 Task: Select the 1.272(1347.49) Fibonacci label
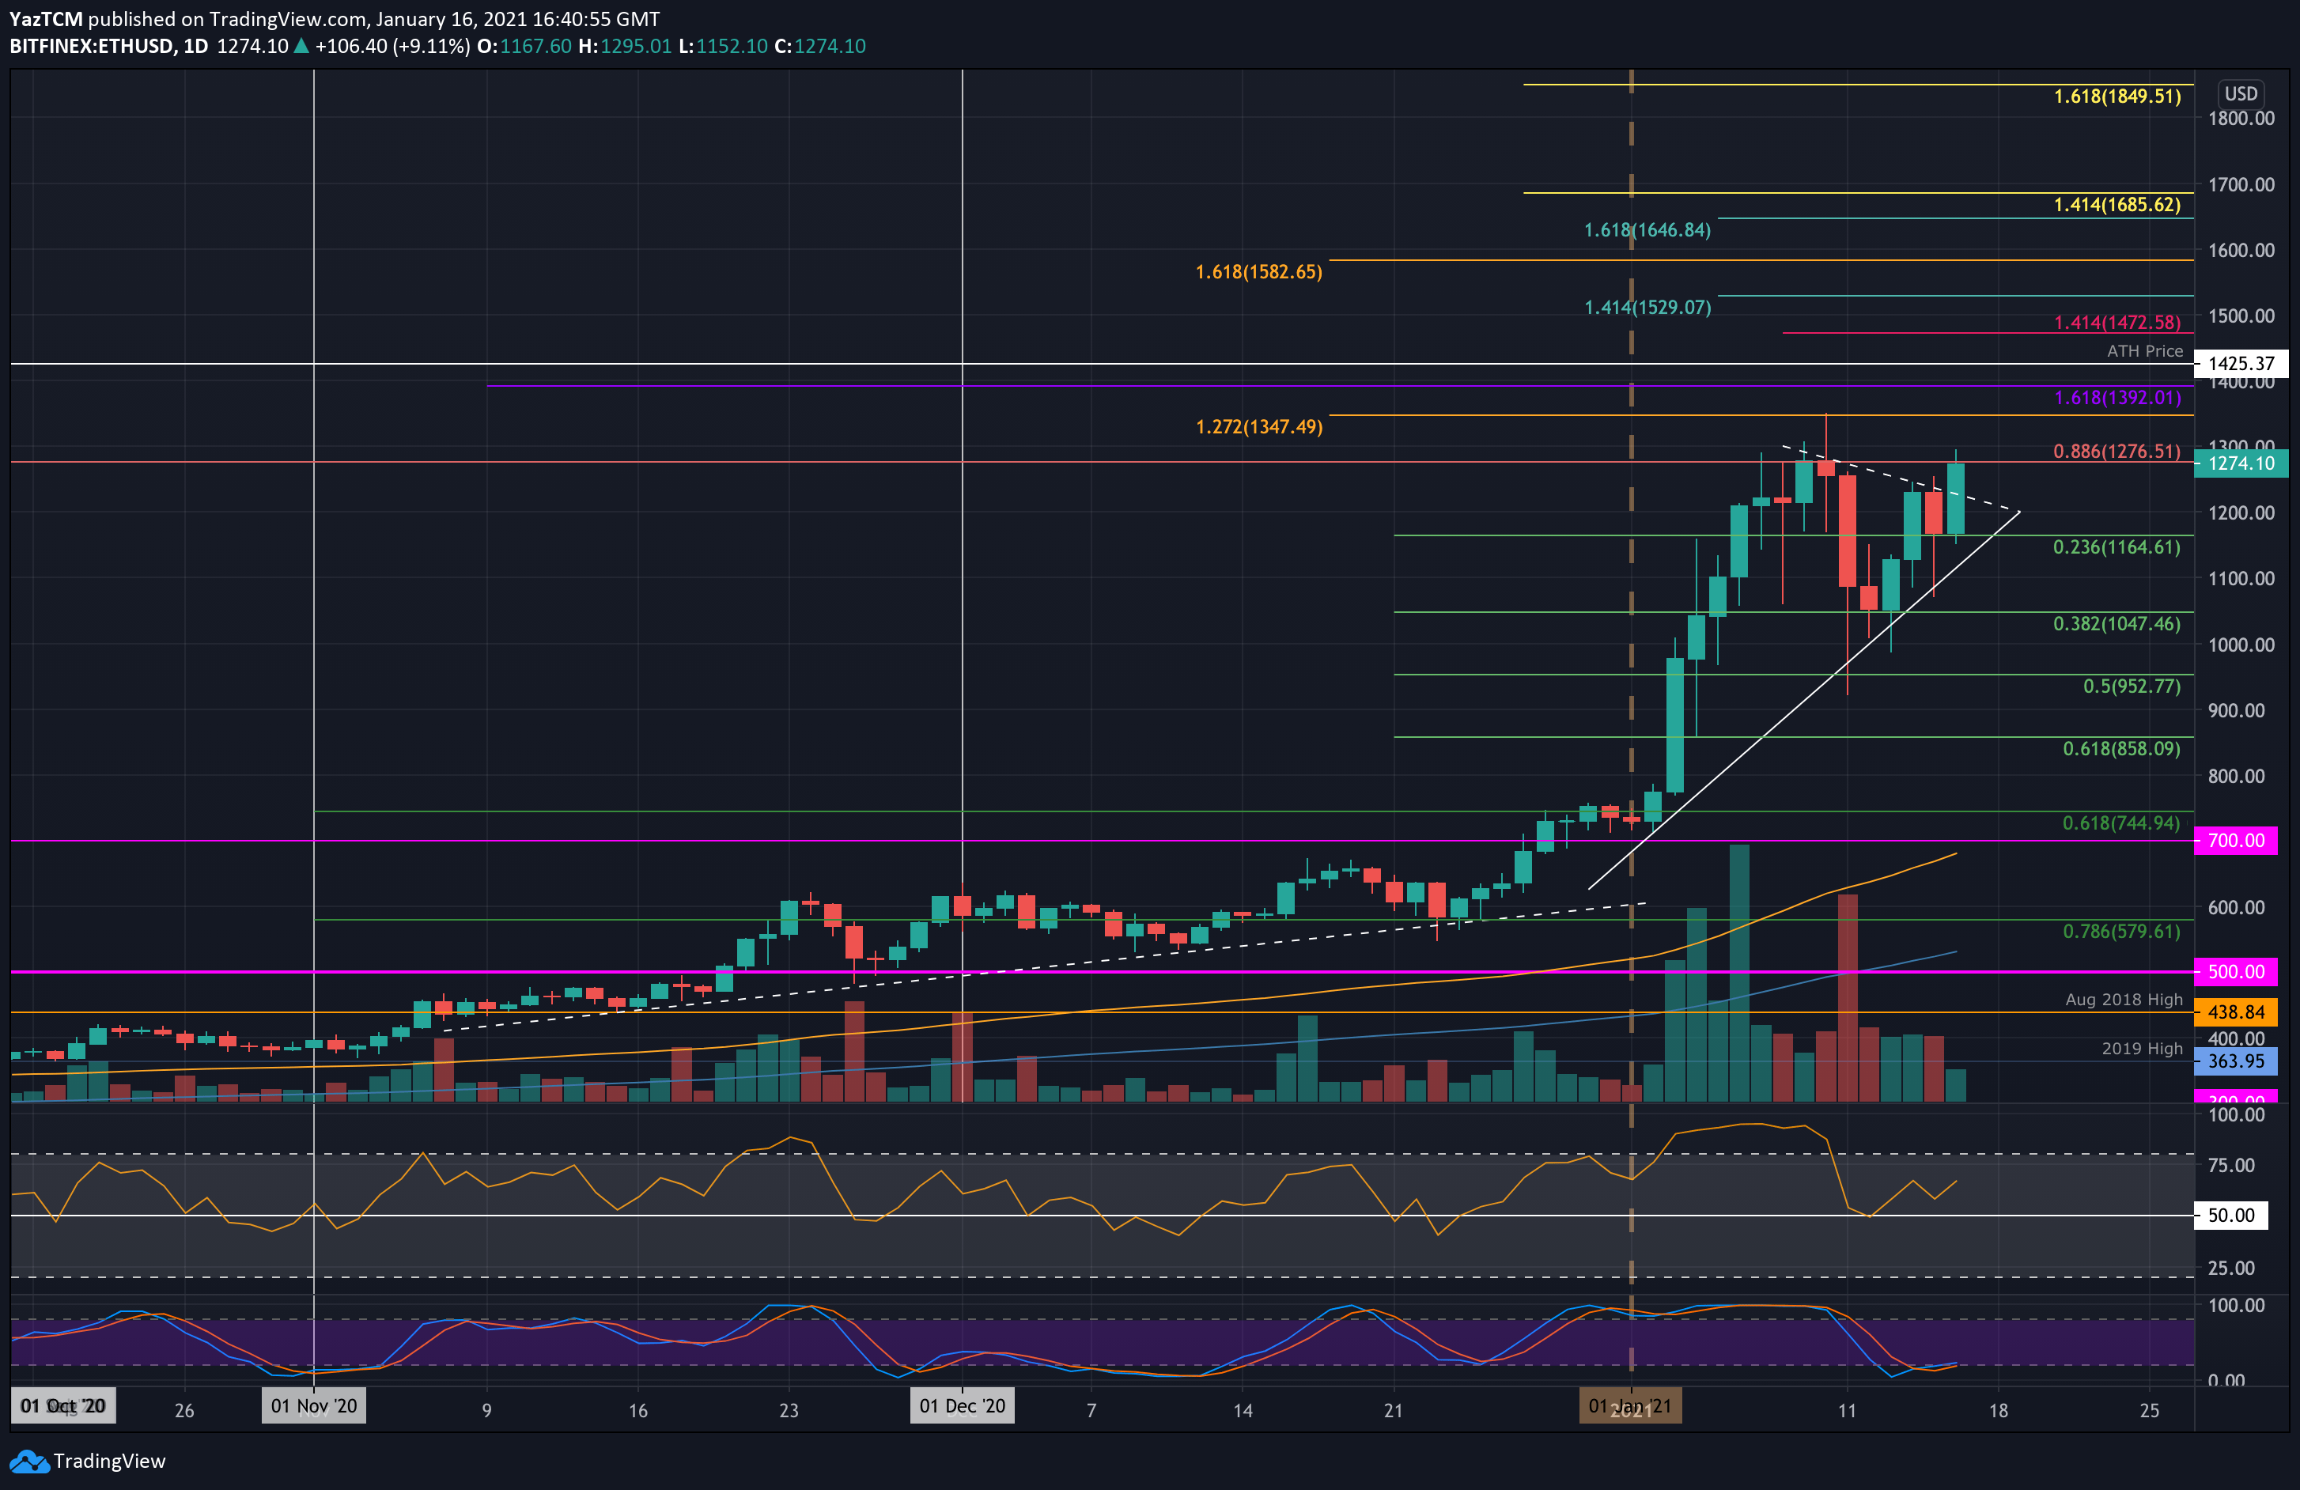(1258, 426)
